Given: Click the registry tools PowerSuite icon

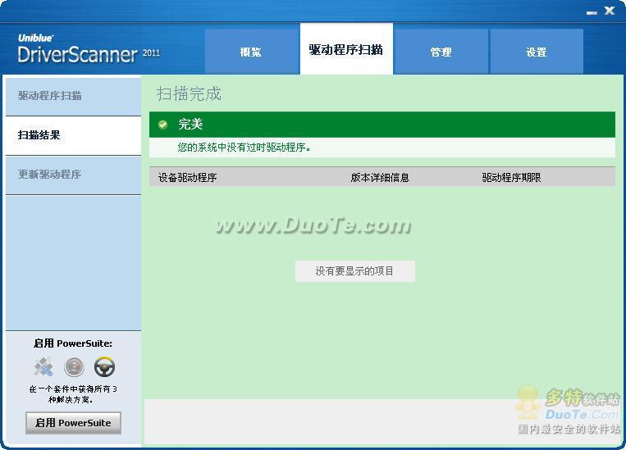Looking at the screenshot, I should (x=43, y=366).
